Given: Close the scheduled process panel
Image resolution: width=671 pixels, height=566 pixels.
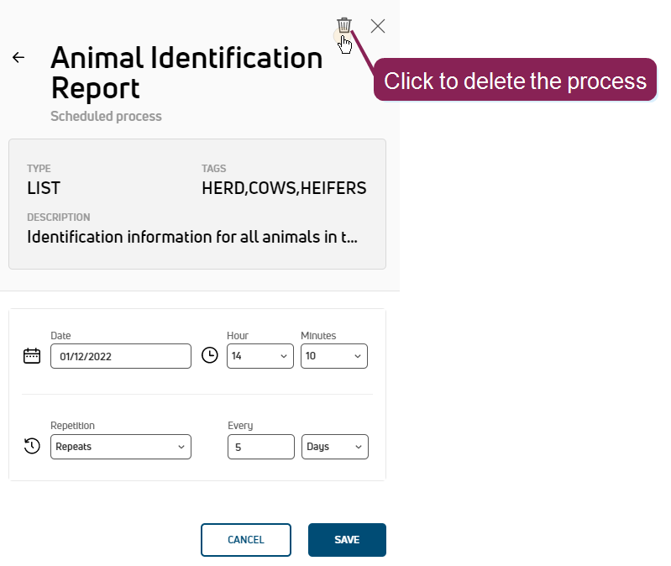Looking at the screenshot, I should click(x=378, y=26).
